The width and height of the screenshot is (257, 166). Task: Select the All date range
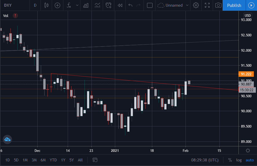pyautogui.click(x=80, y=160)
